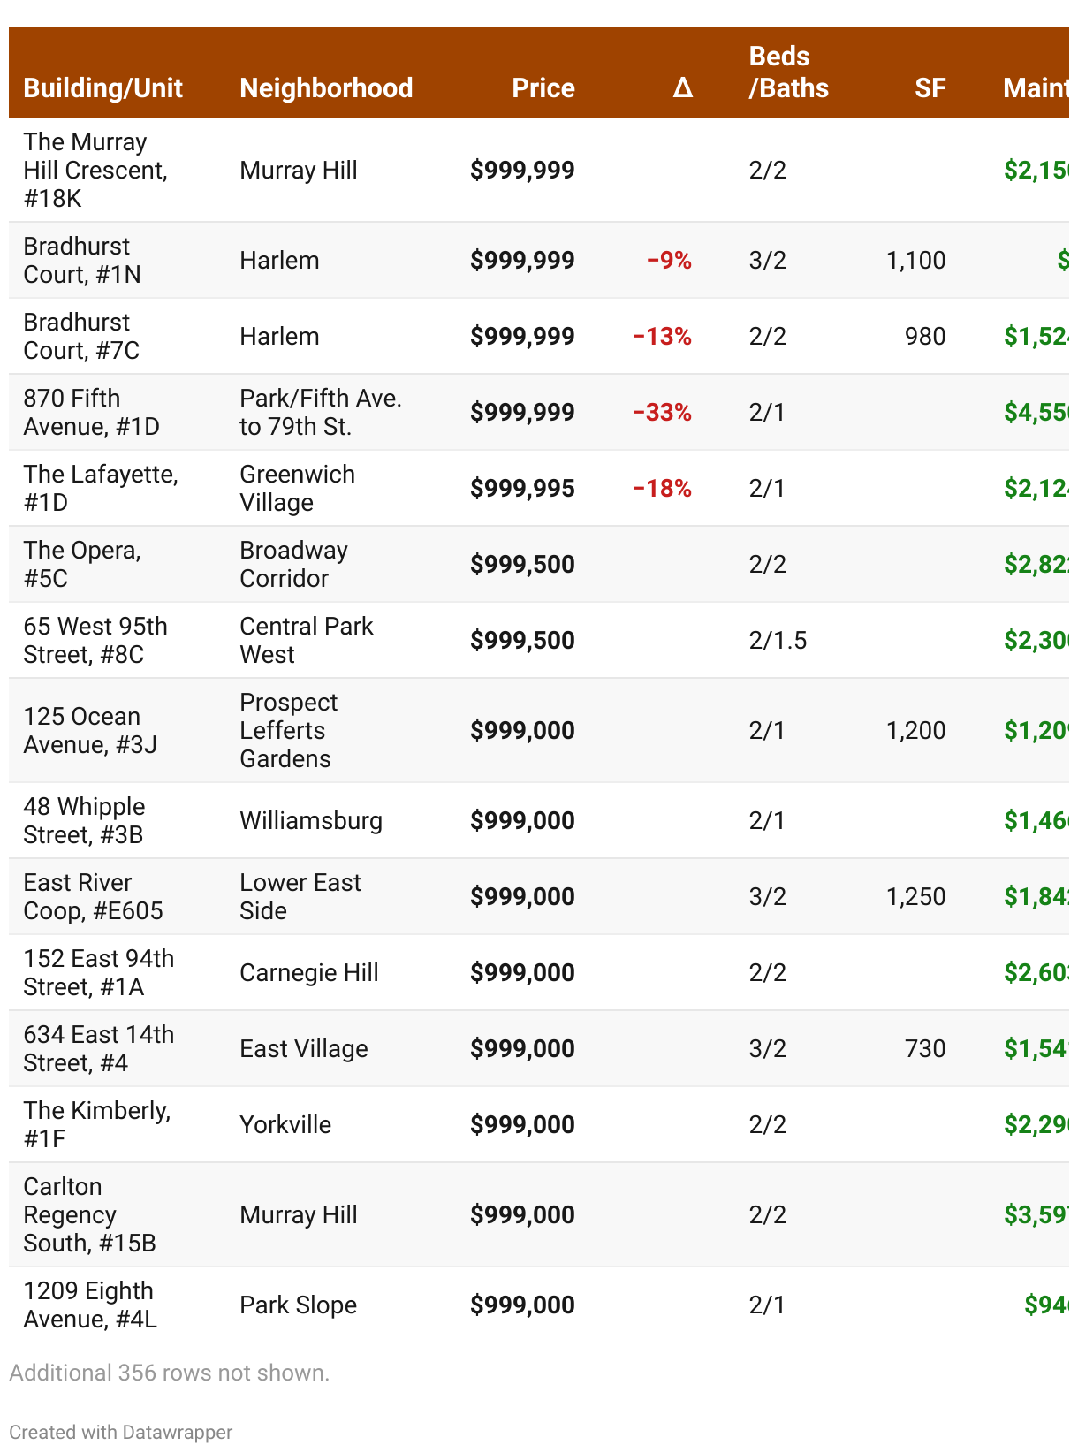Select the Carlton Regency South #15B cell
This screenshot has width=1078, height=1453.
click(89, 1214)
